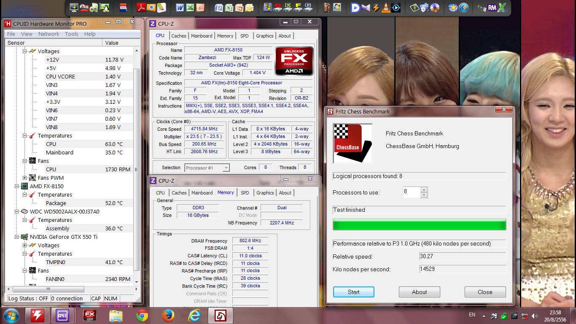Viewport: 576px width, 324px height.
Task: Collapse the Fans group above FANIN0
Action: click(25, 270)
